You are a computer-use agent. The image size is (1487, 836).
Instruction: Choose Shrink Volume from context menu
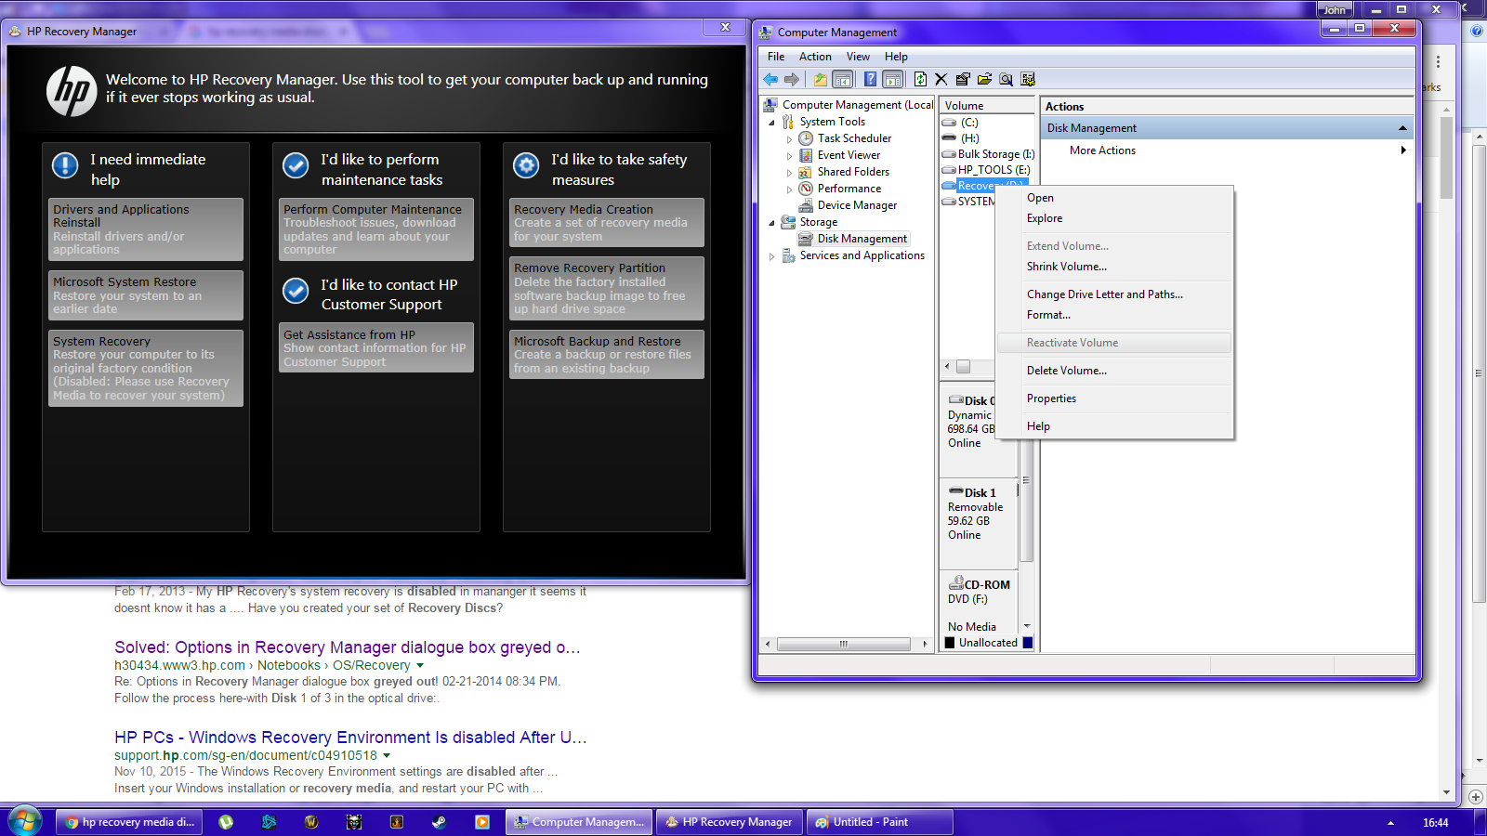pos(1114,267)
